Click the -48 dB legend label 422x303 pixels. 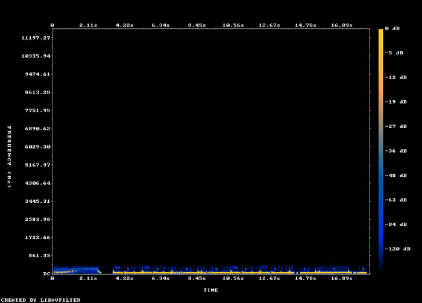pyautogui.click(x=396, y=176)
